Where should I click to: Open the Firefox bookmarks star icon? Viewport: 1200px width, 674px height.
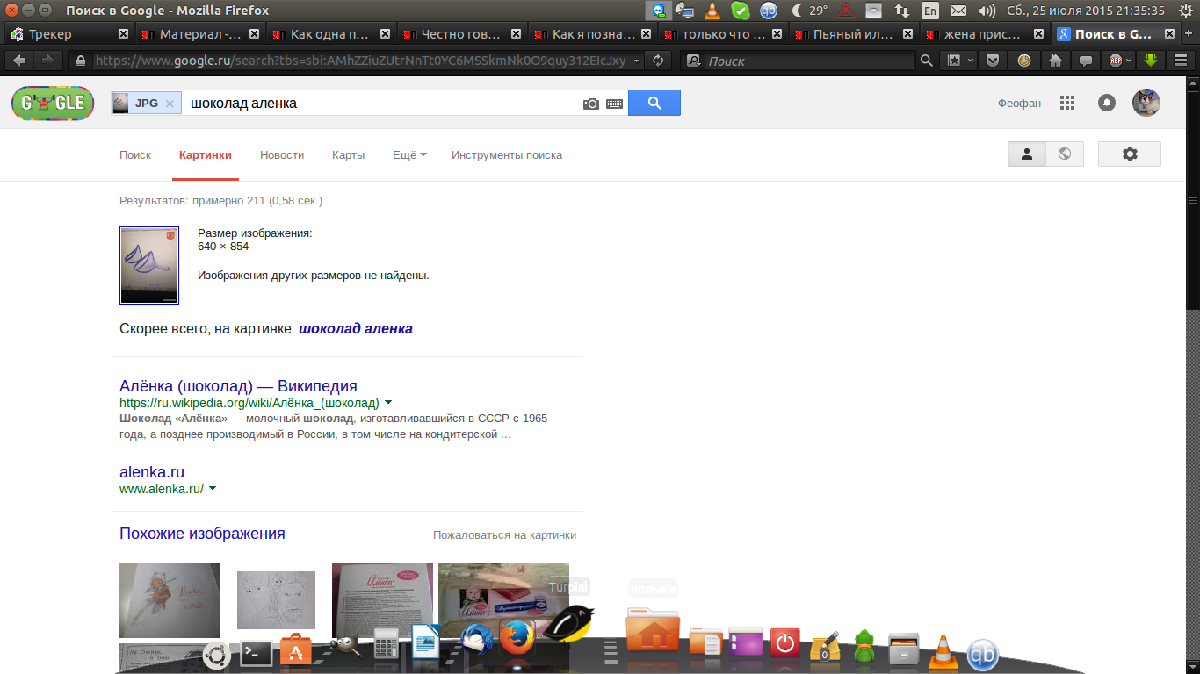pos(952,61)
